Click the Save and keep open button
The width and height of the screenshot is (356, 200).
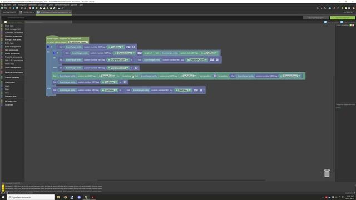pyautogui.click(x=316, y=18)
